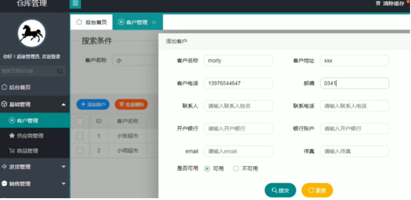Screen dimensions: 411x200
Task: Click the sidebar 搜索页面或功能 search box
Action: point(33,71)
